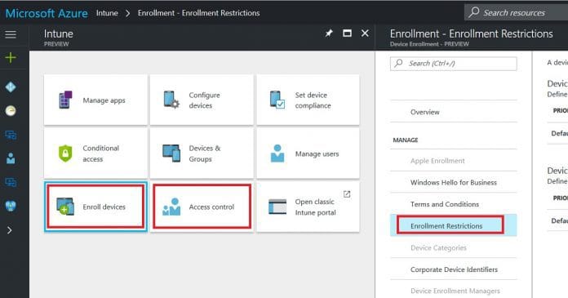Select Enrollment Restrictions menu item
Screen dimensions: 568x298
click(x=454, y=225)
